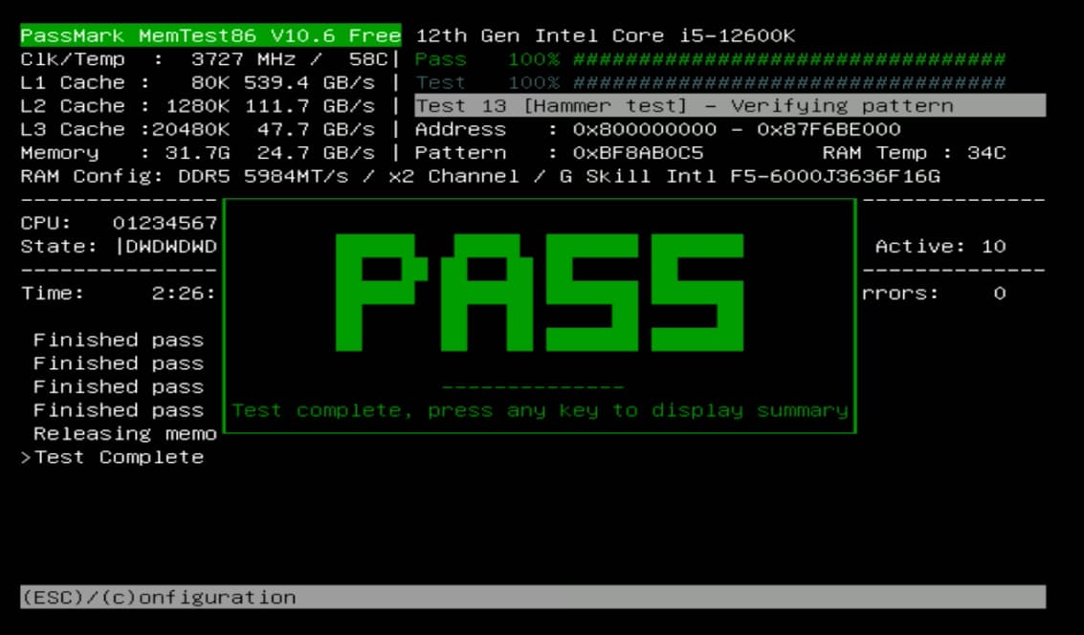
Task: Click the 'Releasing memo' log line
Action: tap(125, 434)
